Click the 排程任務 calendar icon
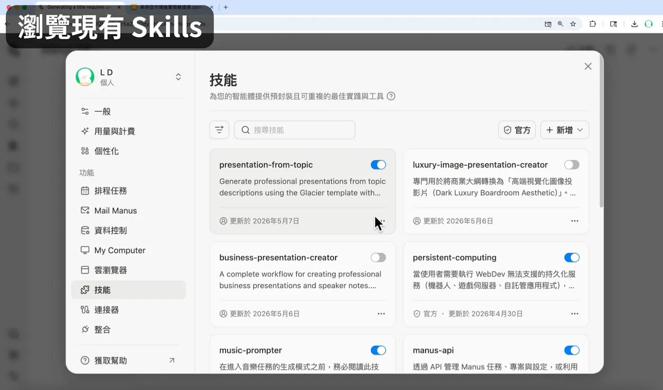 pos(85,191)
